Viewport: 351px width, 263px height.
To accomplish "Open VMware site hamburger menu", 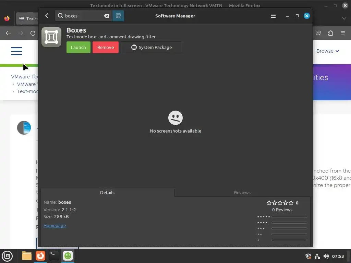I will [16, 51].
